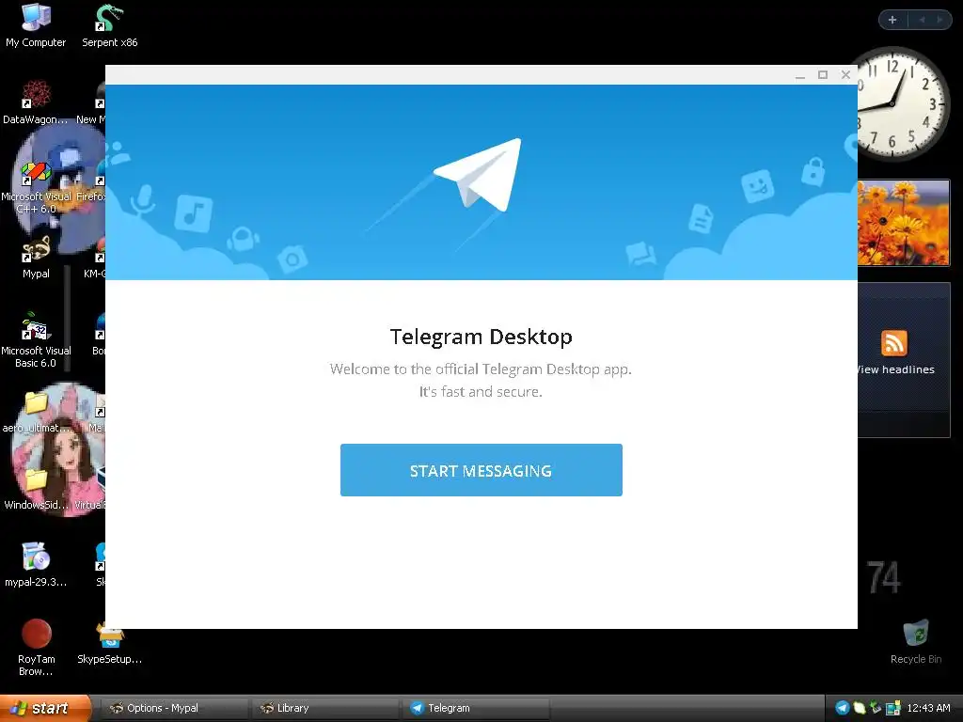Screen dimensions: 963x722
Task: Click the orange RSS feed icon gadget
Action: [893, 342]
